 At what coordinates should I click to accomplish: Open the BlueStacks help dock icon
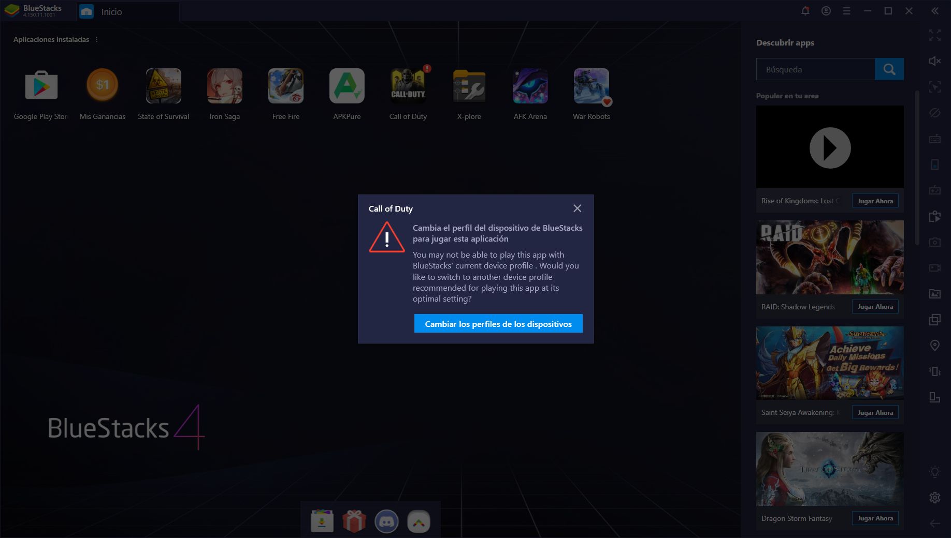[x=419, y=521]
